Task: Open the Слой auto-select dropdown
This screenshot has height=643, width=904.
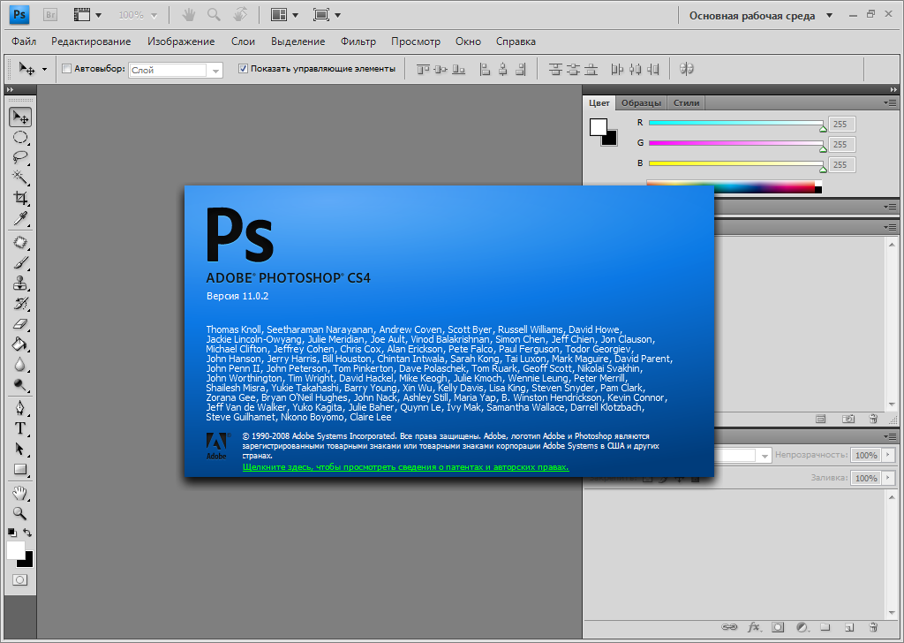Action: tap(215, 71)
